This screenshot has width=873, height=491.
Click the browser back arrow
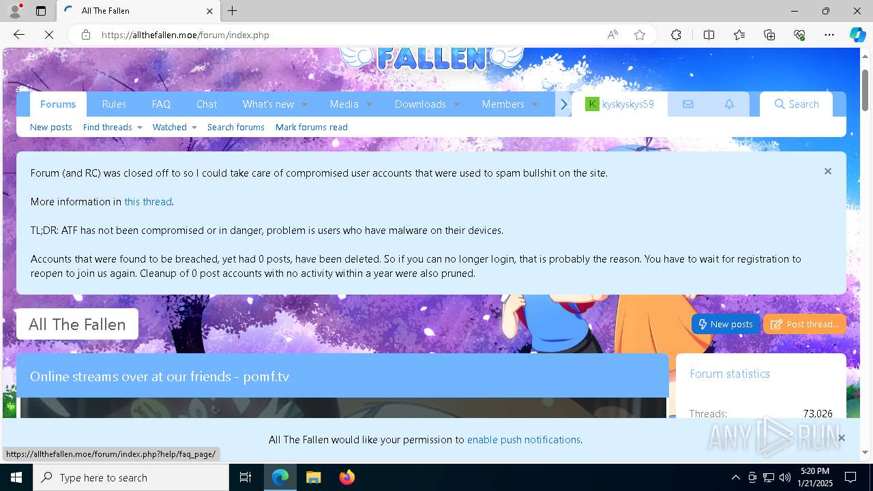click(19, 35)
